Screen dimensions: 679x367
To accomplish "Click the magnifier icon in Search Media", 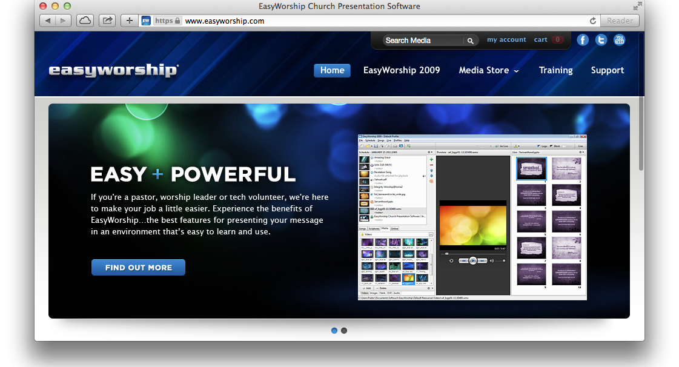I will tap(470, 41).
